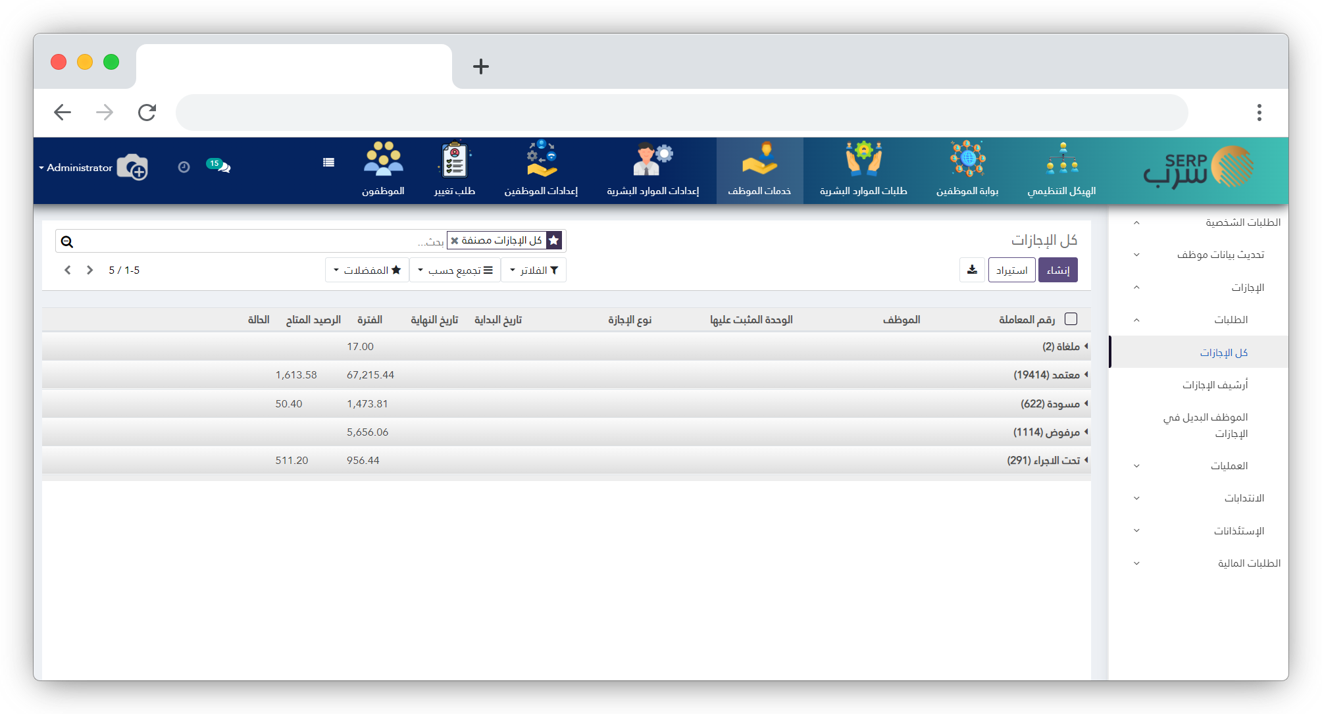Expand the approved (19414) group row
The image size is (1322, 714).
pos(1046,375)
